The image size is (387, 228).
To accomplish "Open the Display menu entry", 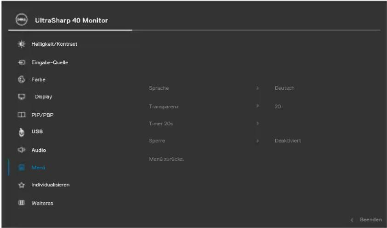I will click(44, 97).
